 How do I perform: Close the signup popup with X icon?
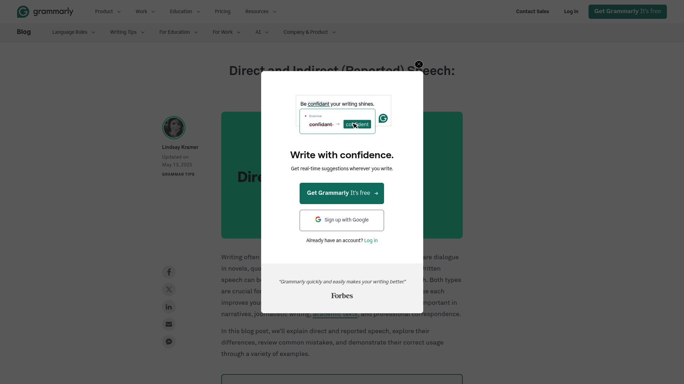[419, 64]
